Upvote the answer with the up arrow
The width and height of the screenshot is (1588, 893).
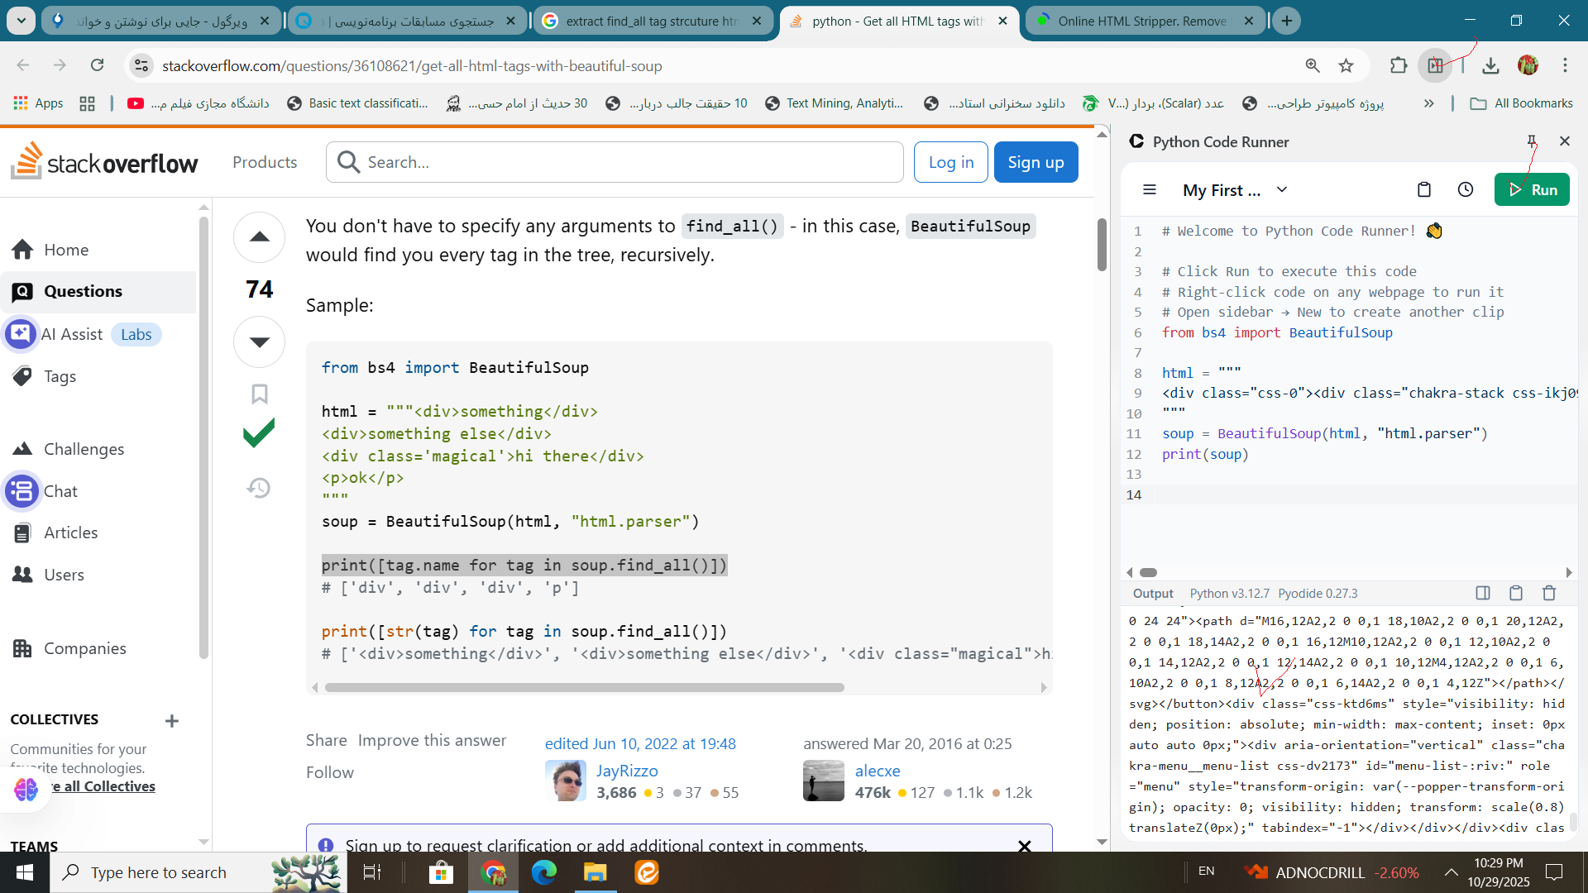click(x=260, y=237)
